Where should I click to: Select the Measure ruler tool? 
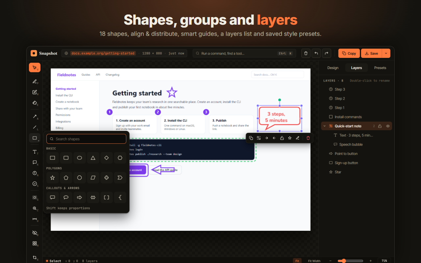coord(35,219)
